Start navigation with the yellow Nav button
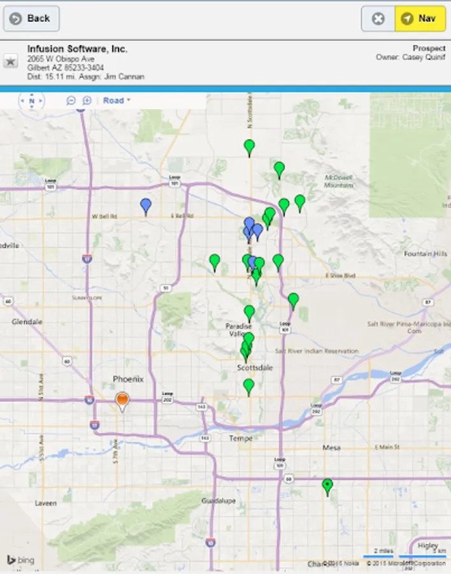 point(420,18)
